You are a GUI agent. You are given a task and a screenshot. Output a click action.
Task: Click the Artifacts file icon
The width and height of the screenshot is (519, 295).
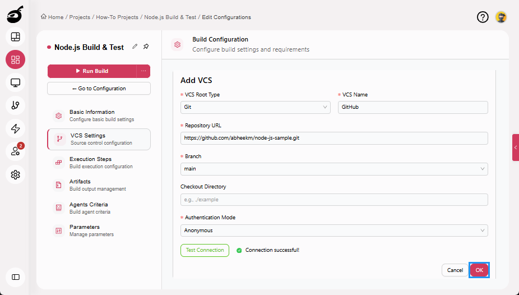[x=59, y=185]
